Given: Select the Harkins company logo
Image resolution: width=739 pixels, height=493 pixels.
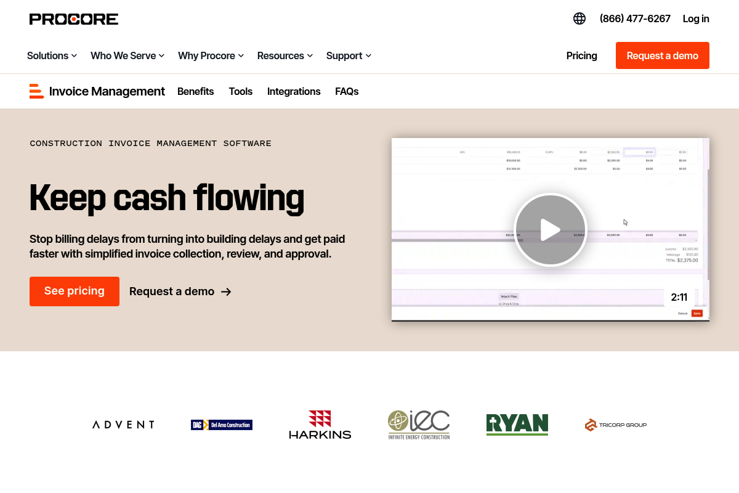Looking at the screenshot, I should click(x=320, y=424).
